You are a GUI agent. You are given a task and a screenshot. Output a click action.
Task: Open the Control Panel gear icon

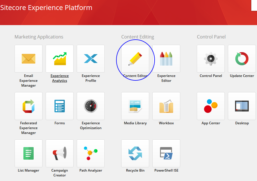click(211, 59)
